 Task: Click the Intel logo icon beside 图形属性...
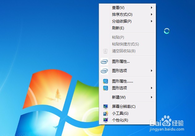pos(104,62)
